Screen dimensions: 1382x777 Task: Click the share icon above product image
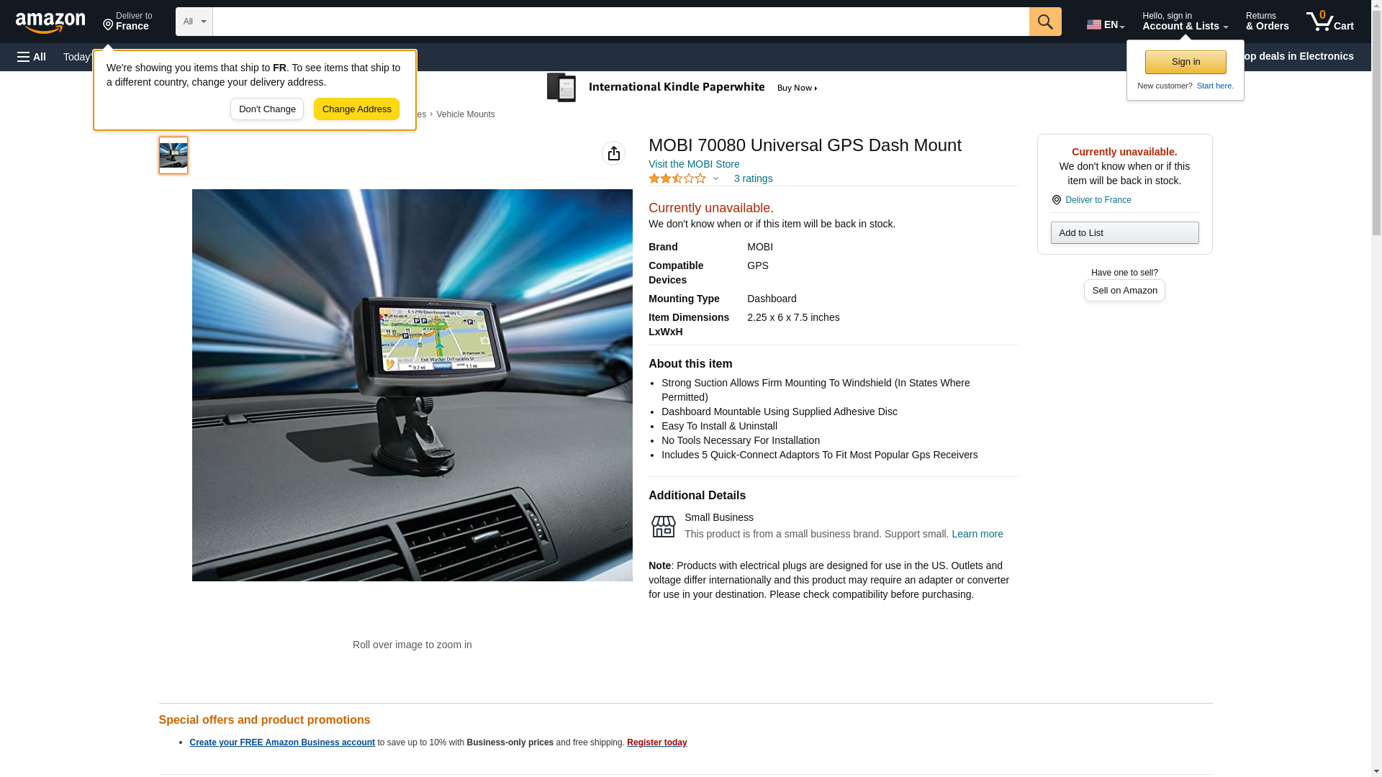point(613,153)
